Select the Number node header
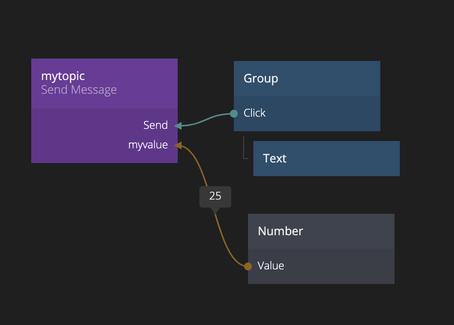The height and width of the screenshot is (325, 454). click(321, 231)
